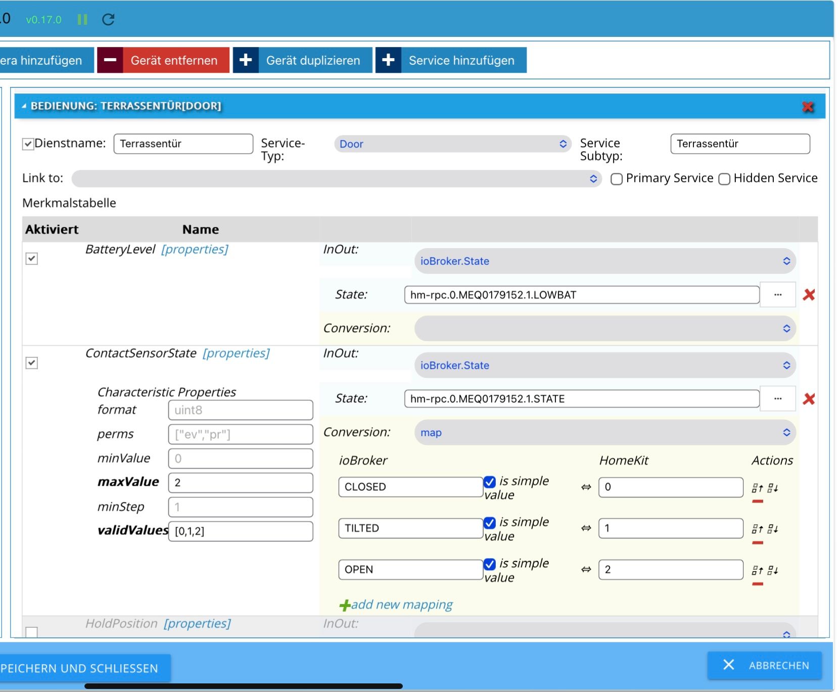The width and height of the screenshot is (840, 692).
Task: Click plus icon of Service hinzufügen
Action: 388,60
